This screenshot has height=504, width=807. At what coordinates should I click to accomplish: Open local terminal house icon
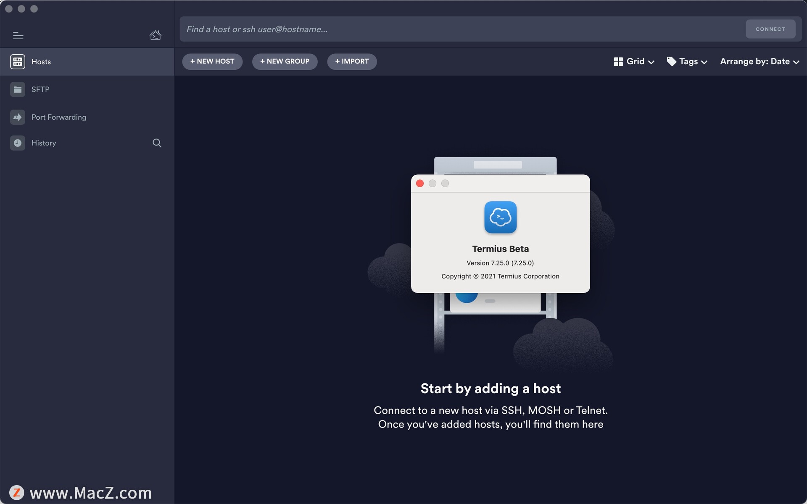coord(155,35)
